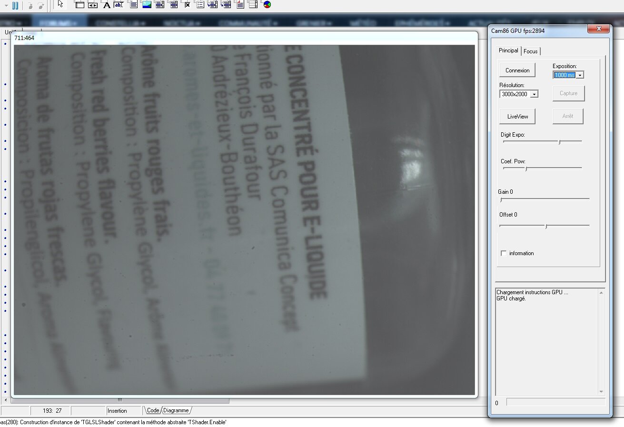Viewport: 624px width, 427px height.
Task: Click the 'GPU chargé.' log line
Action: tap(511, 298)
